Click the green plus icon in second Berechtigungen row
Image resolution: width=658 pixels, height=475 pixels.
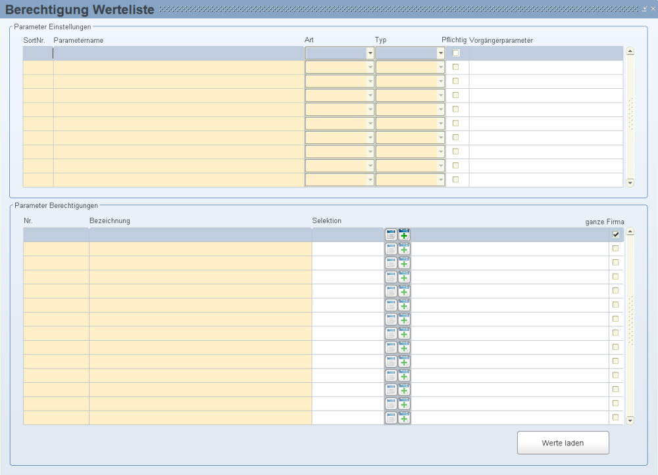[404, 249]
